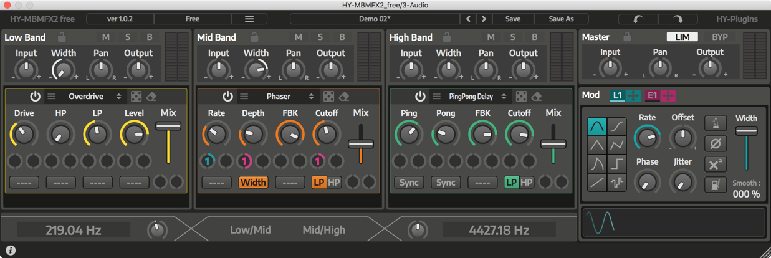
Task: Bypass the Low Band
Action: point(150,37)
